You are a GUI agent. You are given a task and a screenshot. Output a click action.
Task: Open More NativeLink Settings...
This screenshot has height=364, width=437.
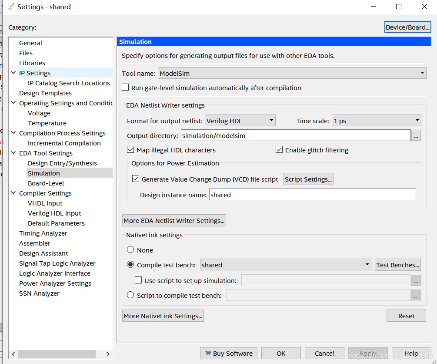click(163, 316)
